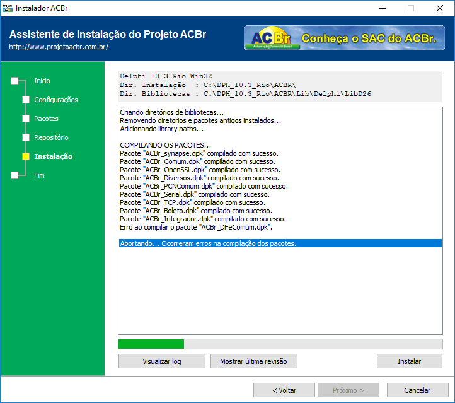
Task: Click the yellow marker next to Instalação
Action: pos(26,156)
